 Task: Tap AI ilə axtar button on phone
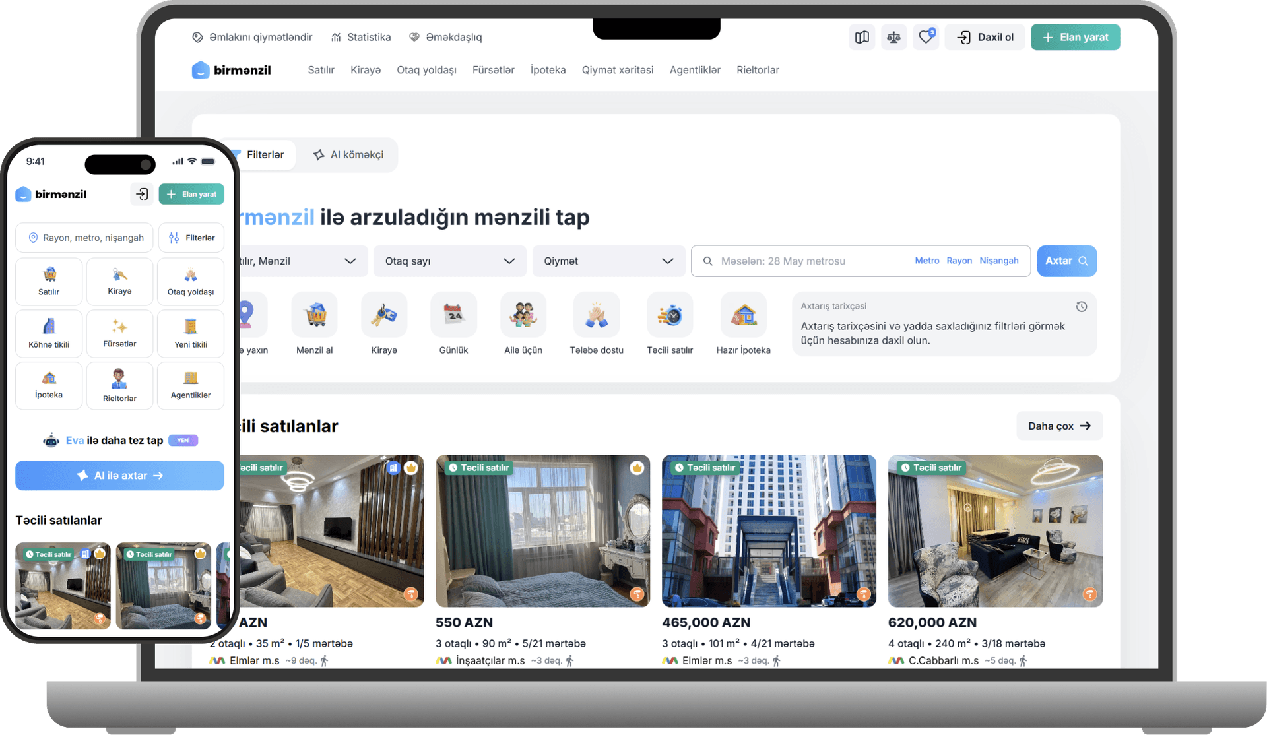tap(119, 476)
